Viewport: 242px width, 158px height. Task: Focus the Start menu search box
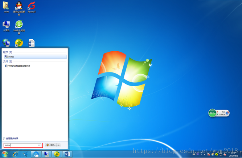(x=23, y=145)
